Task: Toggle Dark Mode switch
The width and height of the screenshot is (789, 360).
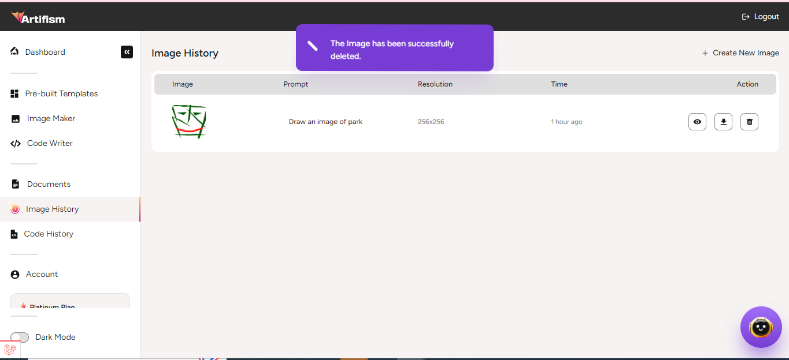Action: (20, 337)
